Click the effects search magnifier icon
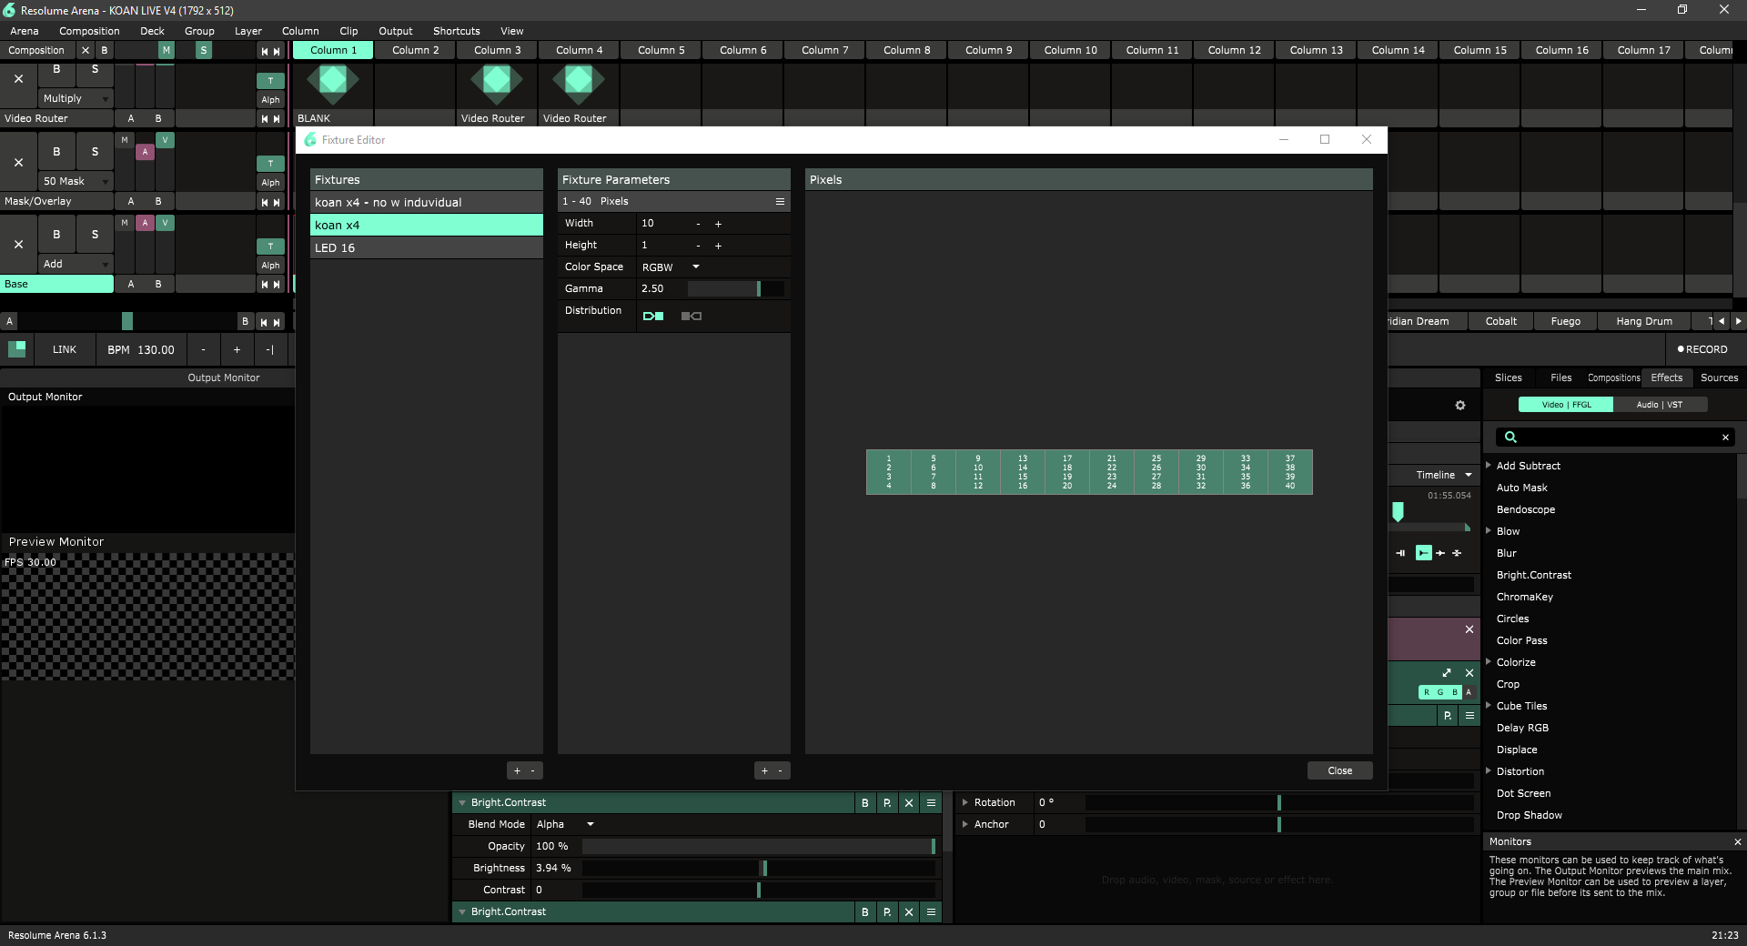This screenshot has height=946, width=1747. (x=1510, y=438)
